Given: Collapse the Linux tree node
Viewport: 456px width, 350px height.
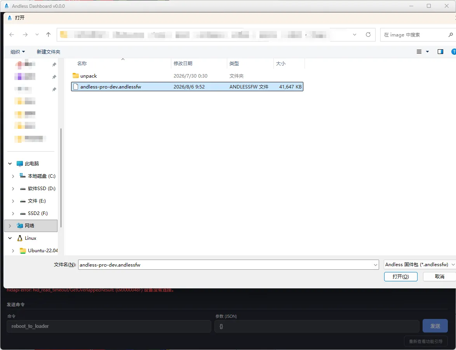Looking at the screenshot, I should [x=10, y=238].
